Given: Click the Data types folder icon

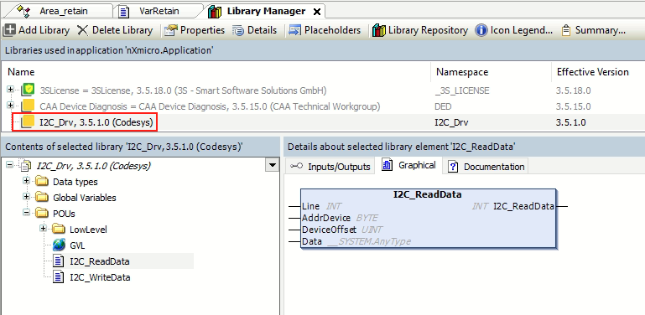Looking at the screenshot, I should pos(42,182).
